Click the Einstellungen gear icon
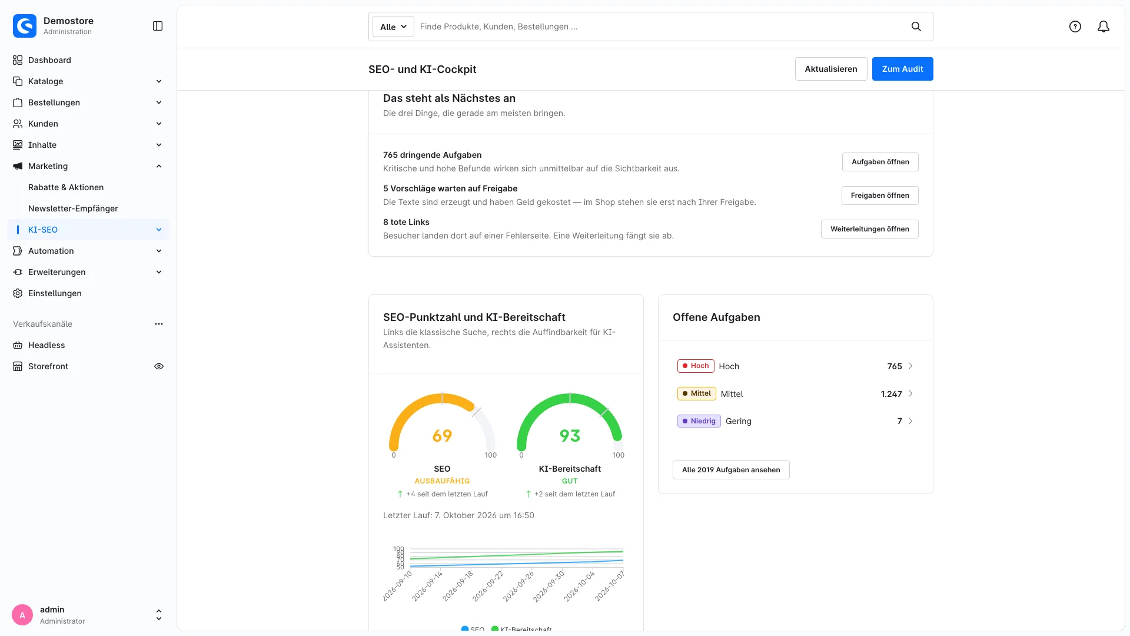 click(18, 293)
